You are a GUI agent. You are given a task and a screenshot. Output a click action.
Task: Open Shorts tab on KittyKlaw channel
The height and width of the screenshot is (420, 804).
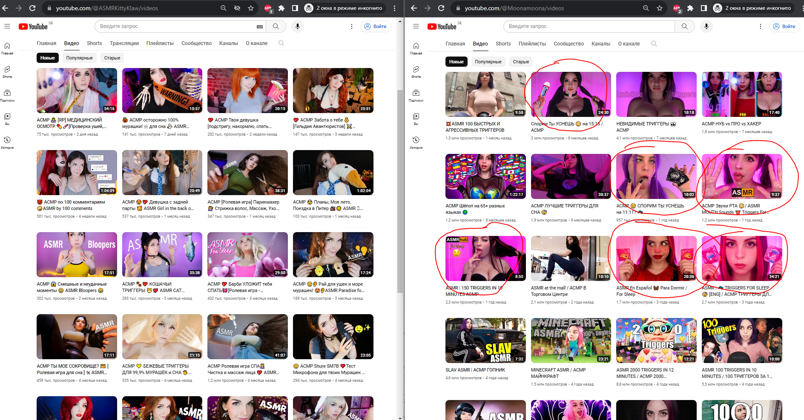(95, 43)
